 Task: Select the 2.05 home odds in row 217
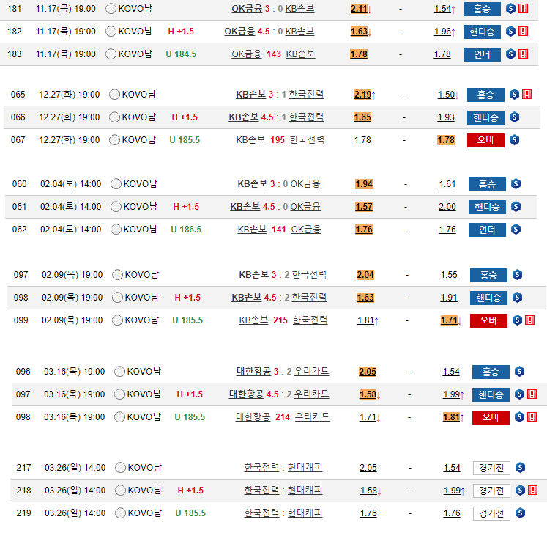(368, 468)
